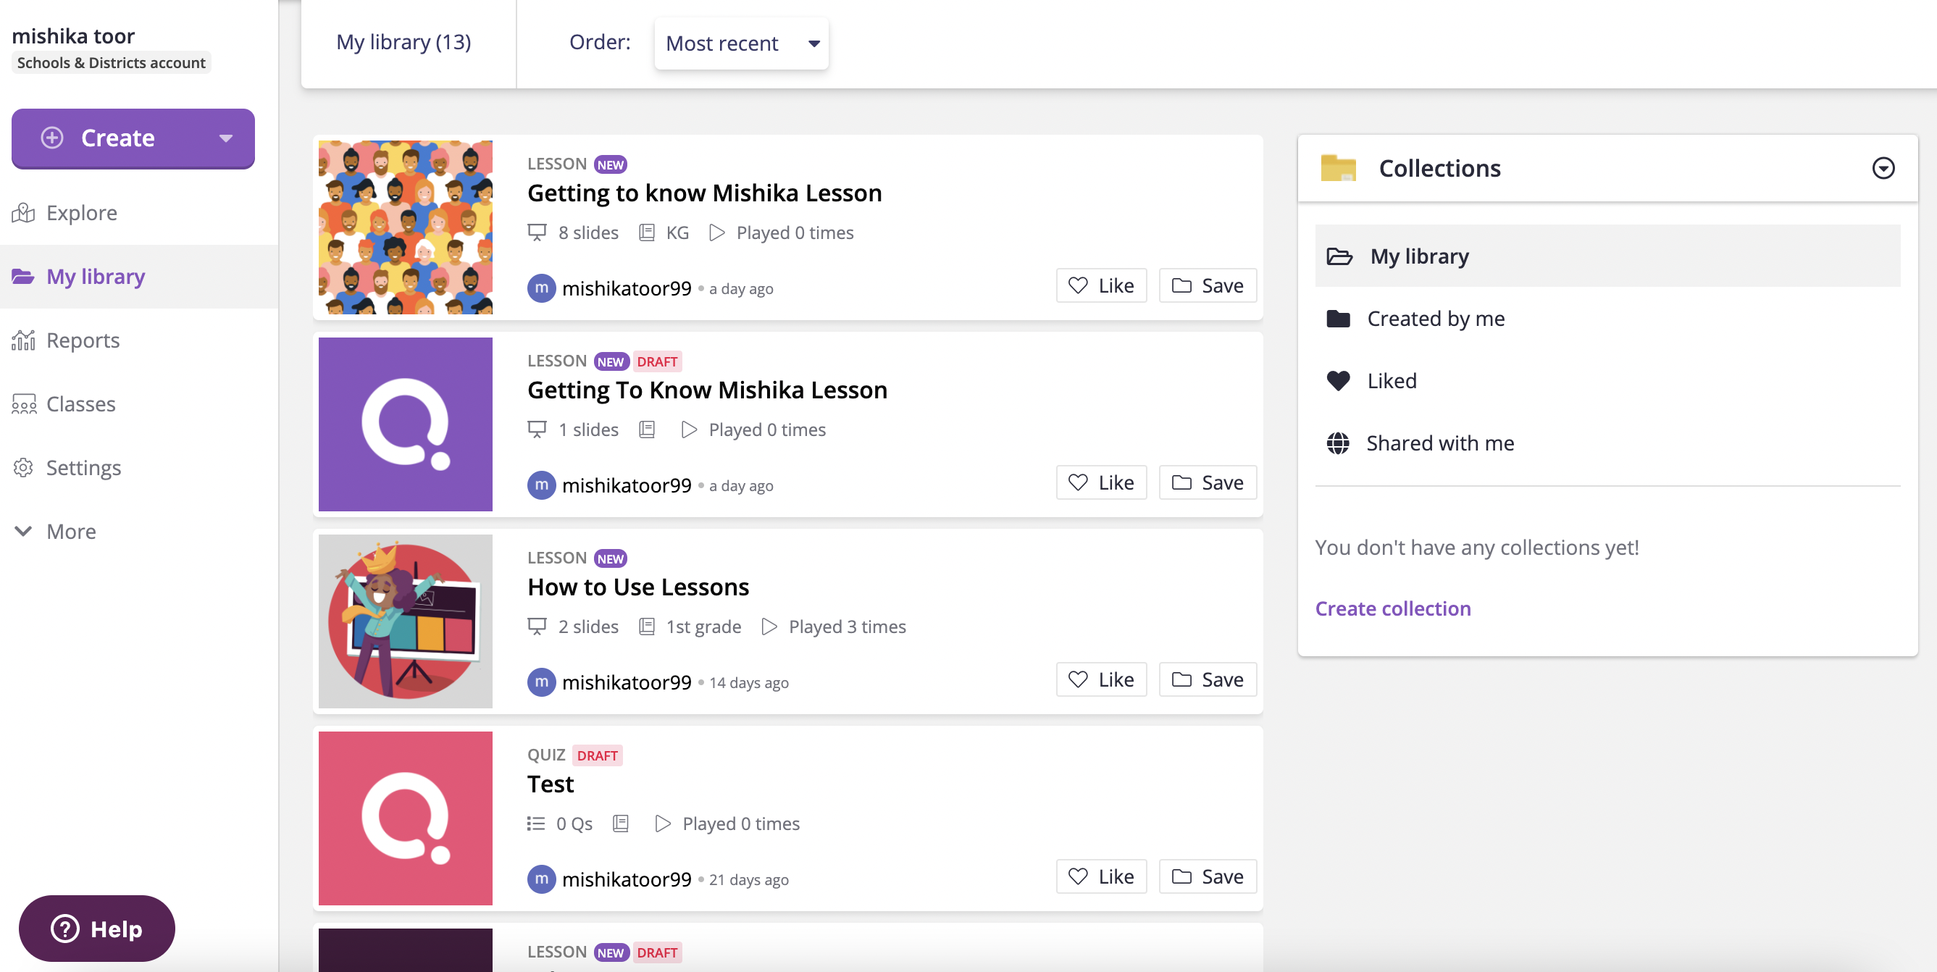Toggle visibility of the Liked collection
This screenshot has height=972, width=1937.
pyautogui.click(x=1392, y=380)
